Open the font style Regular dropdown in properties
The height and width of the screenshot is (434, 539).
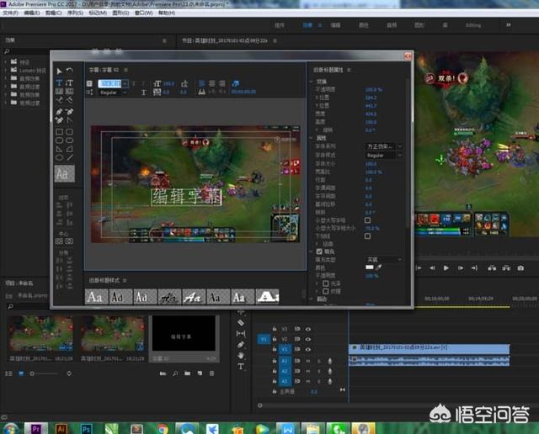coord(383,156)
